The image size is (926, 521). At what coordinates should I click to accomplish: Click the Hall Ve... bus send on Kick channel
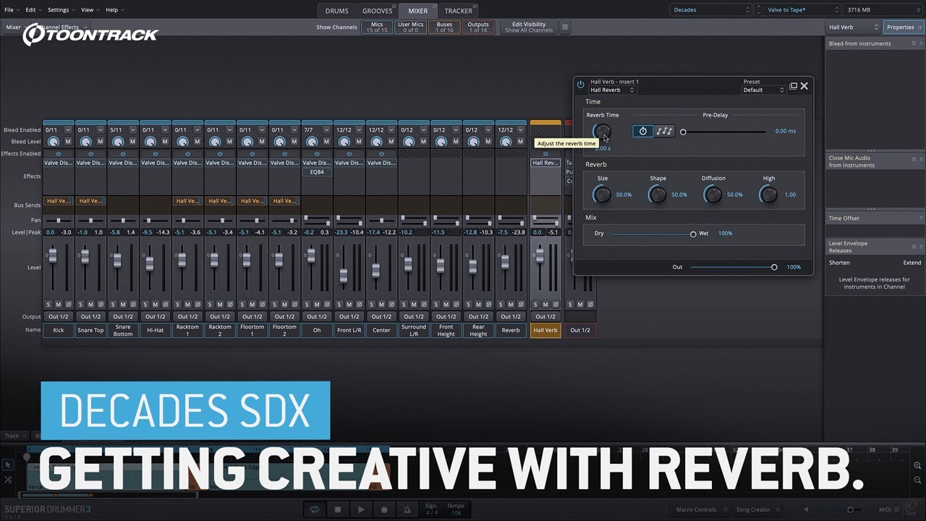pyautogui.click(x=59, y=200)
